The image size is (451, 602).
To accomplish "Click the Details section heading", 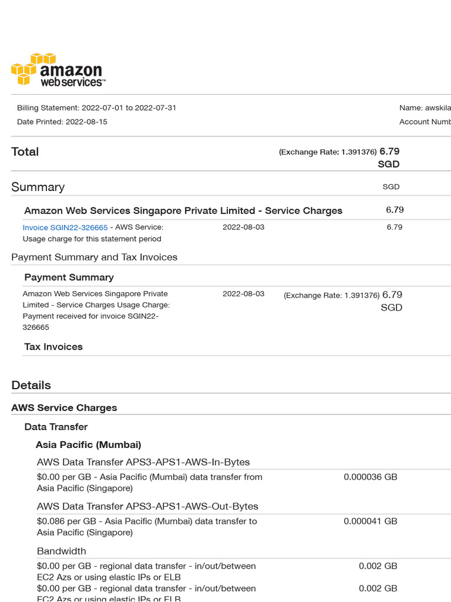I will 31,385.
